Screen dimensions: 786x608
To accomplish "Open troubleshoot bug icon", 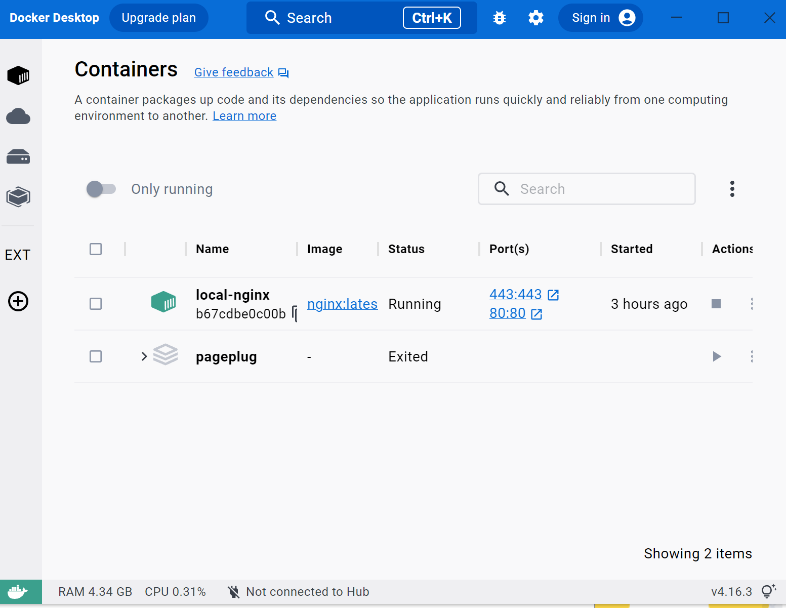I will pos(500,18).
